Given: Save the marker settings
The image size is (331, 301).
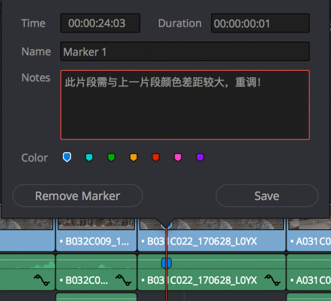Looking at the screenshot, I should coord(267,196).
